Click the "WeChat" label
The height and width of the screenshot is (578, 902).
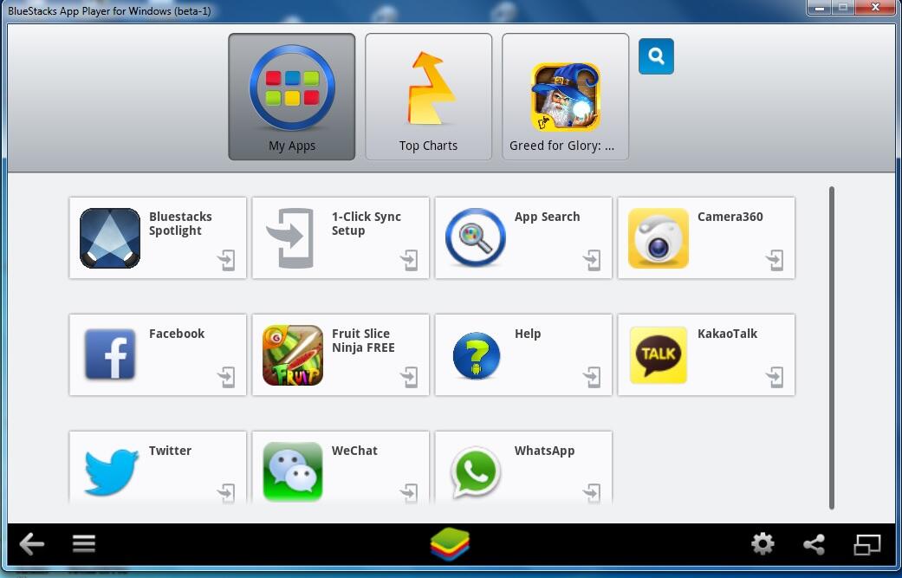point(354,451)
